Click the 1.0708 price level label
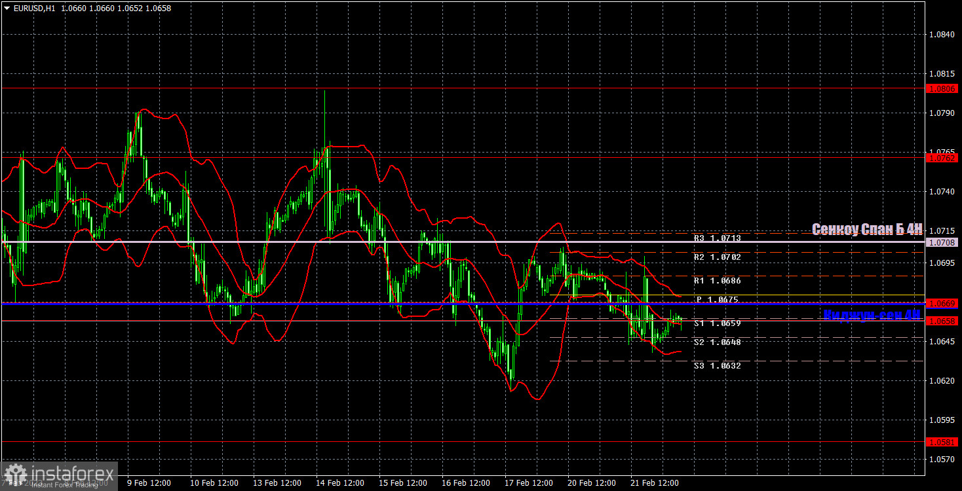The image size is (962, 491). (942, 242)
